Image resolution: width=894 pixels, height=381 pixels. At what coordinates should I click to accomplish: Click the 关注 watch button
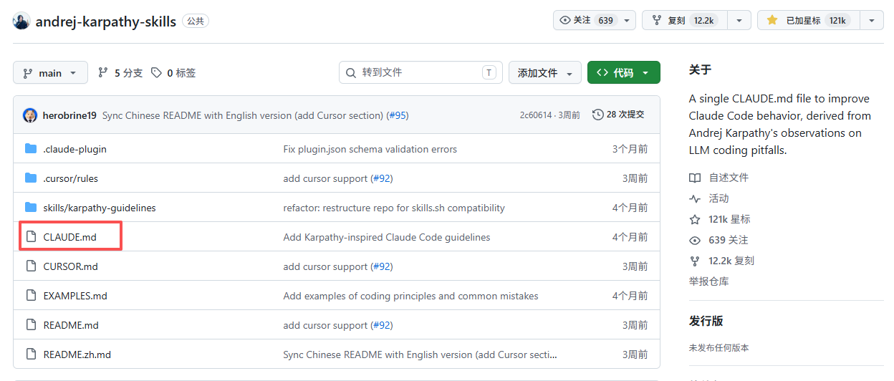(586, 20)
